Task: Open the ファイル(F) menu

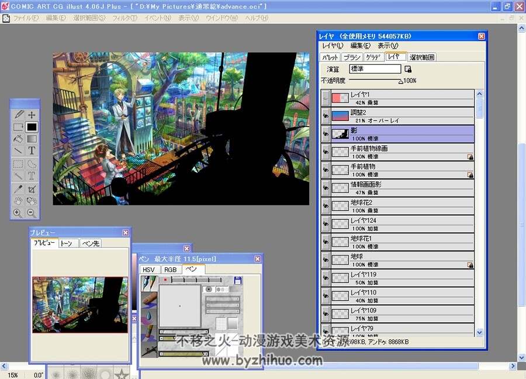Action: tap(26, 18)
